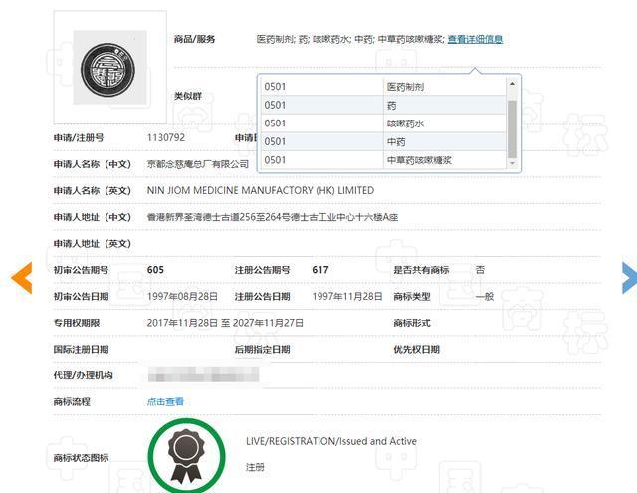Click NIN JIOM MEDICINE MANUFACTORY (HK) LIMITED text
The image size is (637, 493).
point(261,190)
